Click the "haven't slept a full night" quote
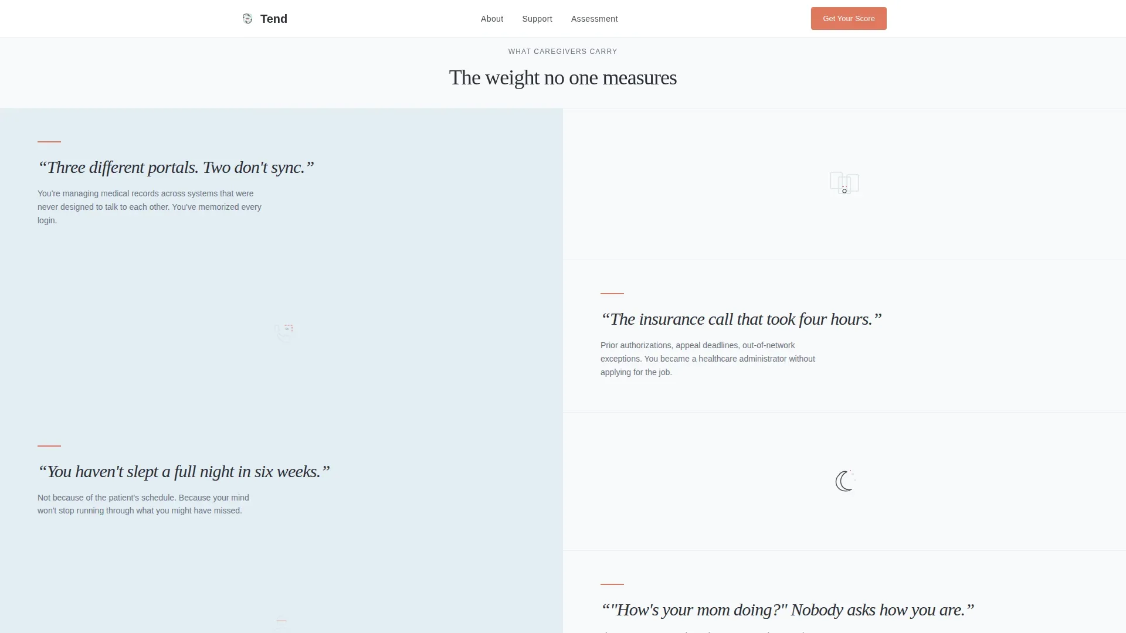This screenshot has width=1126, height=633. (184, 472)
